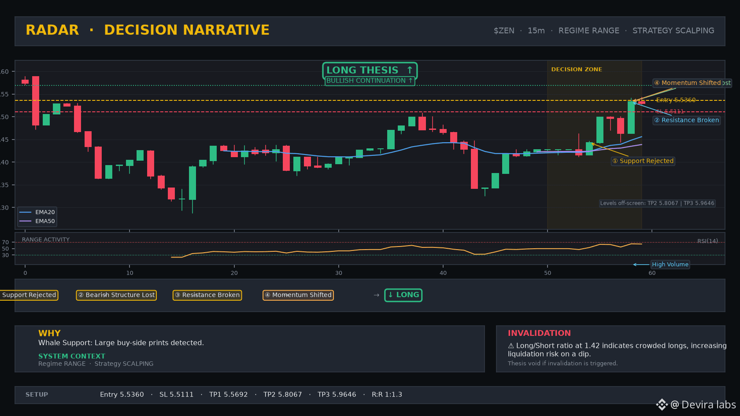Select the LONG decision badge
740x416 pixels.
tap(403, 295)
